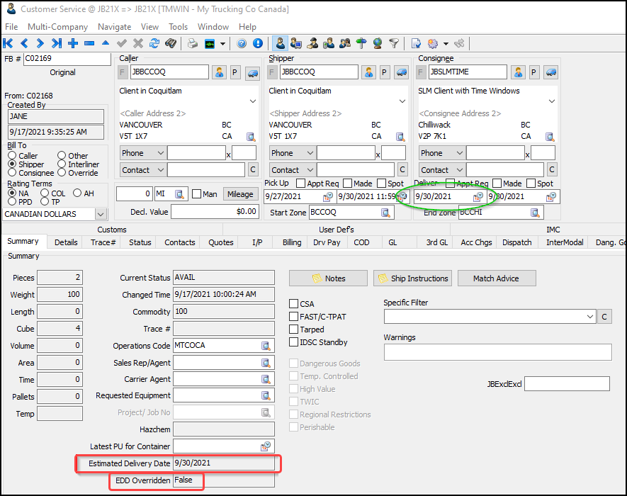This screenshot has width=627, height=496.
Task: Enable the CSA checkbox
Action: tap(294, 304)
